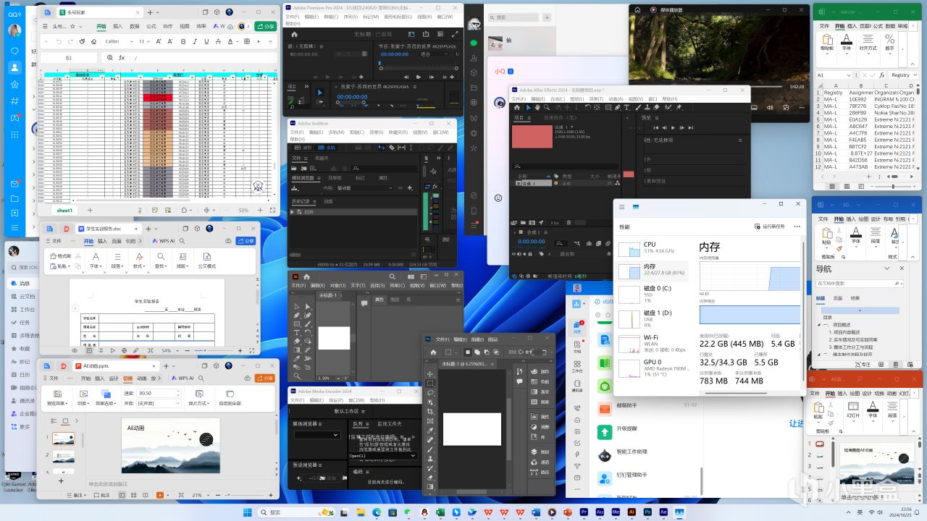Screen dimensions: 927x521
Task: Activate Razor tool in Audition toolbar
Action: (392, 148)
